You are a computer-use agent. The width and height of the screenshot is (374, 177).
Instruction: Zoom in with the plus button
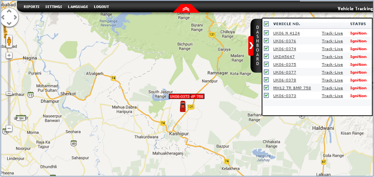(9, 55)
